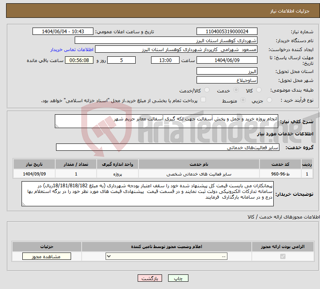Click the service code cell ط-96-960
The image size is (320, 289).
pyautogui.click(x=281, y=174)
